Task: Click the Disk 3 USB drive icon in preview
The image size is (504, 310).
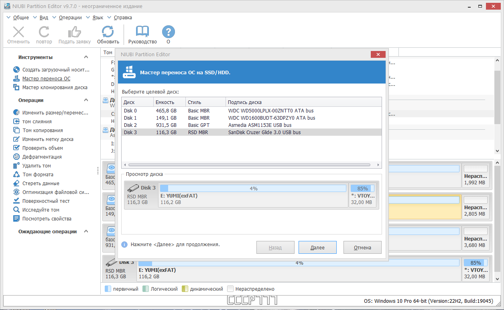Action: pyautogui.click(x=133, y=188)
